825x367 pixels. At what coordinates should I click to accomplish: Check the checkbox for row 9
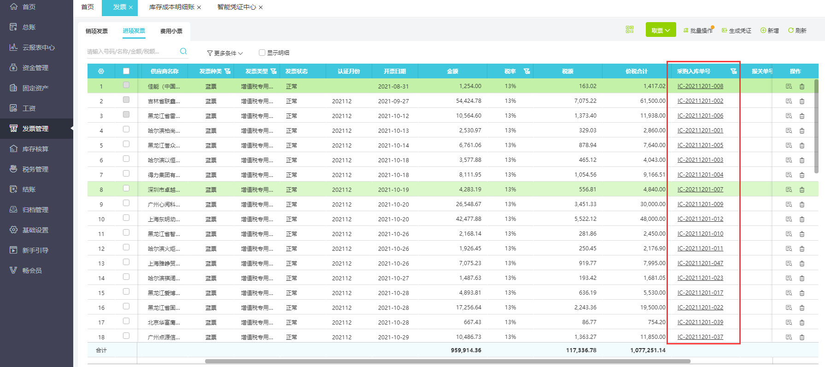click(126, 203)
